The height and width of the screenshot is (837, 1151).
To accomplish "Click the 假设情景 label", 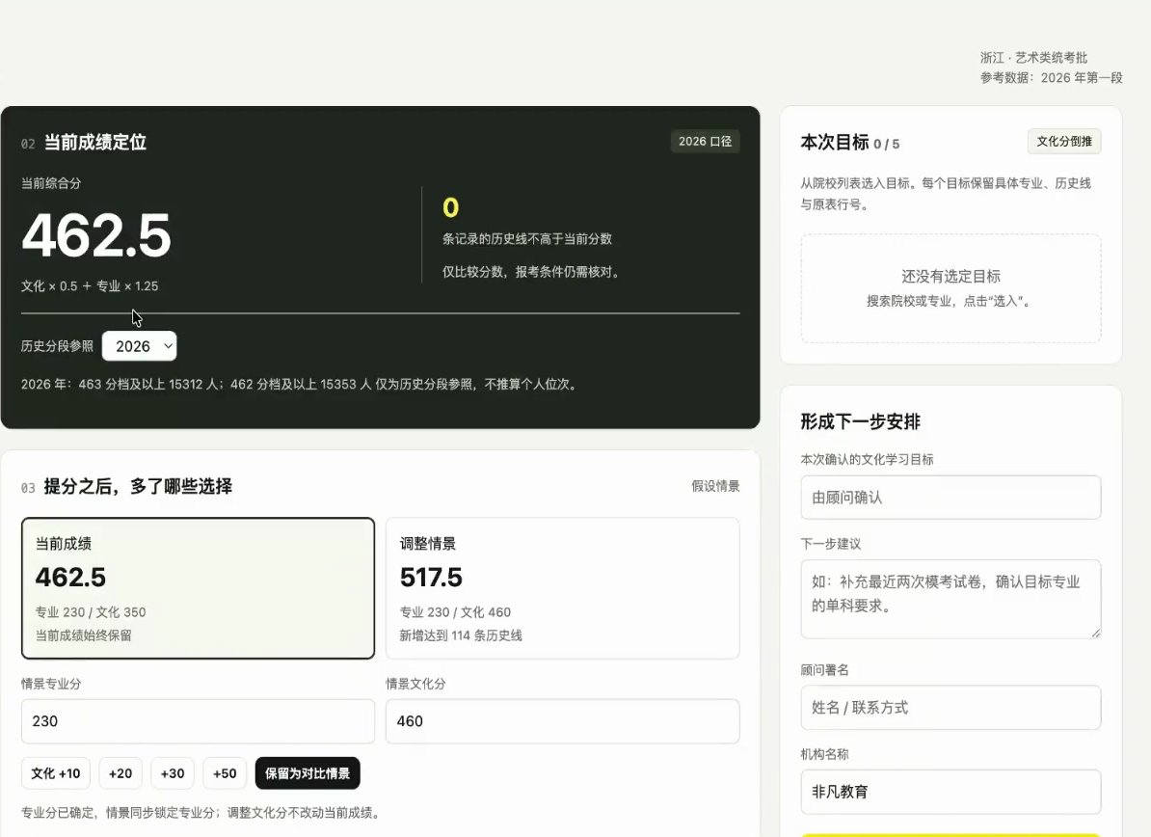I will [715, 486].
